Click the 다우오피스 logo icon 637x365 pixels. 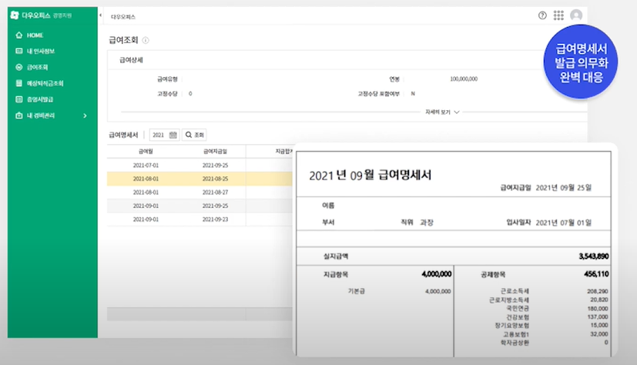click(15, 15)
